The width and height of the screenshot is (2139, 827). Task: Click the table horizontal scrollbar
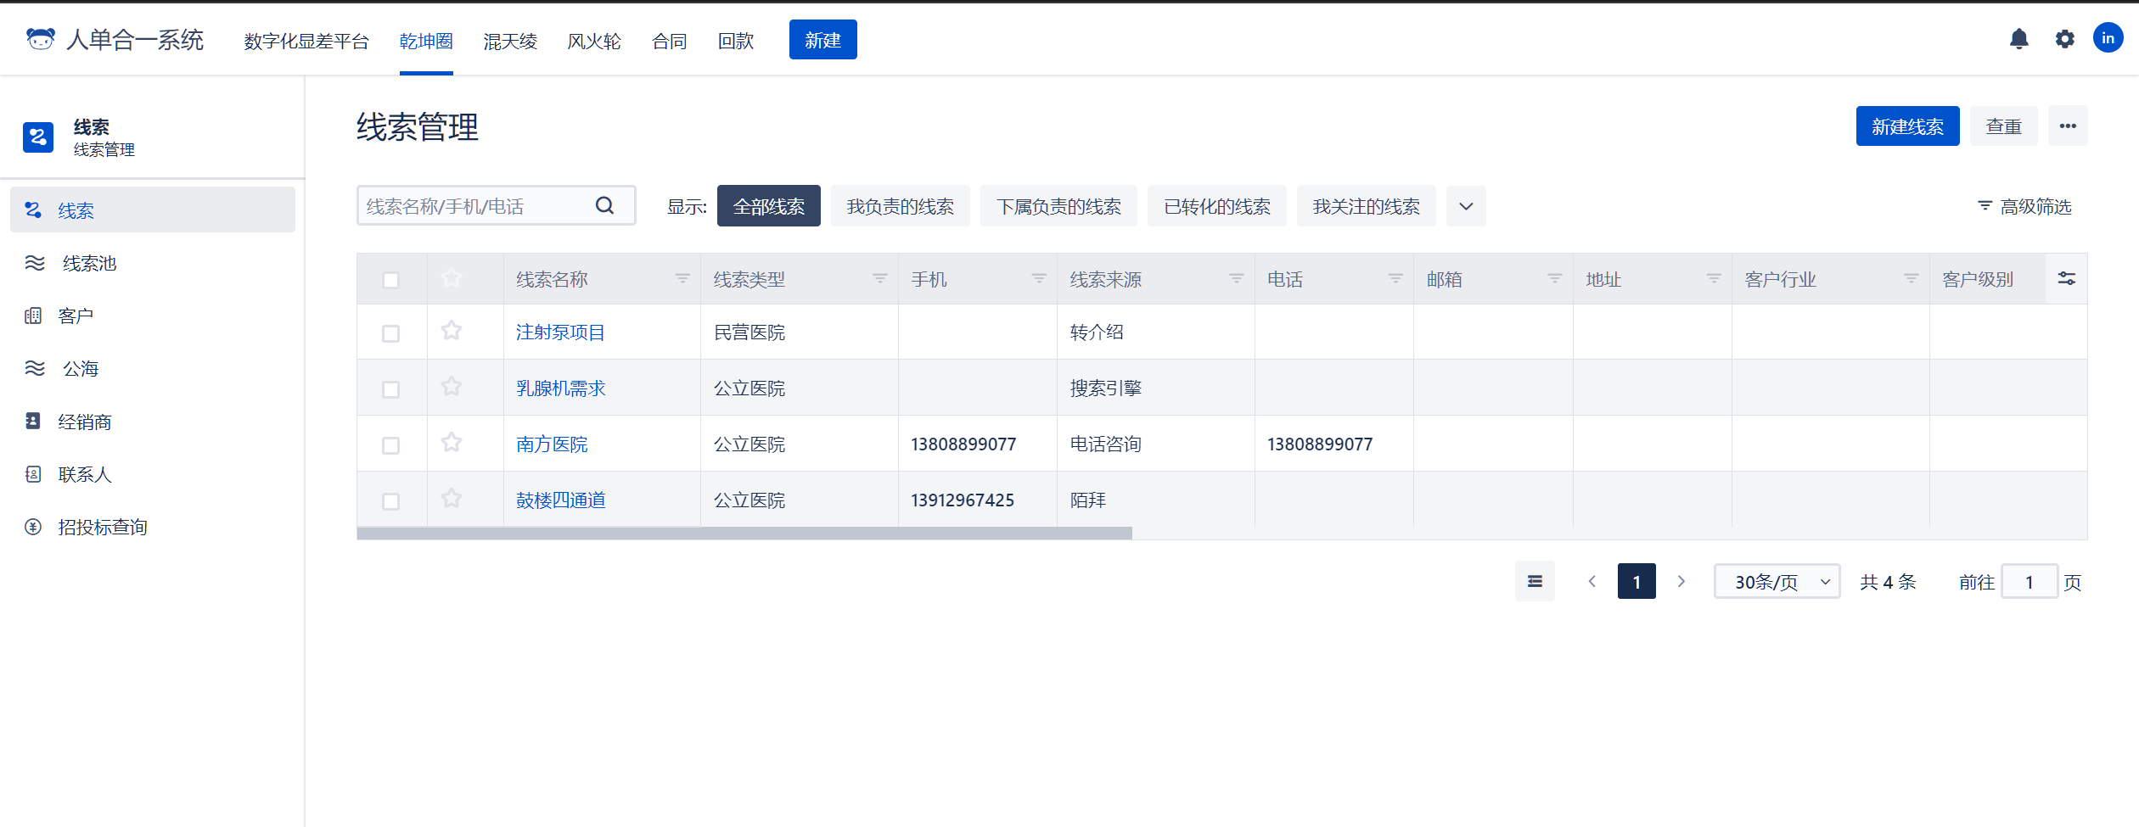[744, 533]
